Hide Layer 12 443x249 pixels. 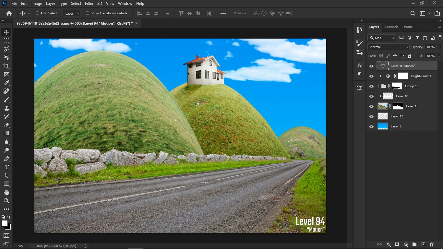372,116
